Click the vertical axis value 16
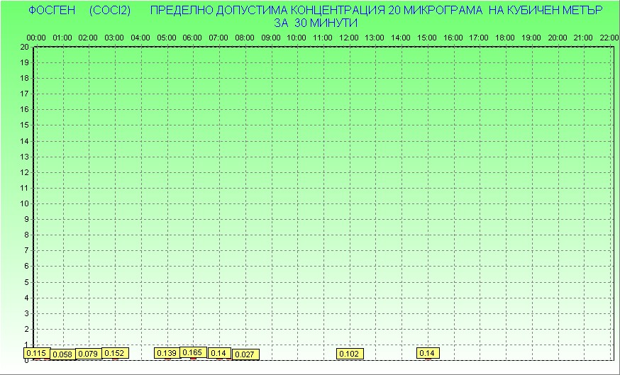 click(x=25, y=109)
